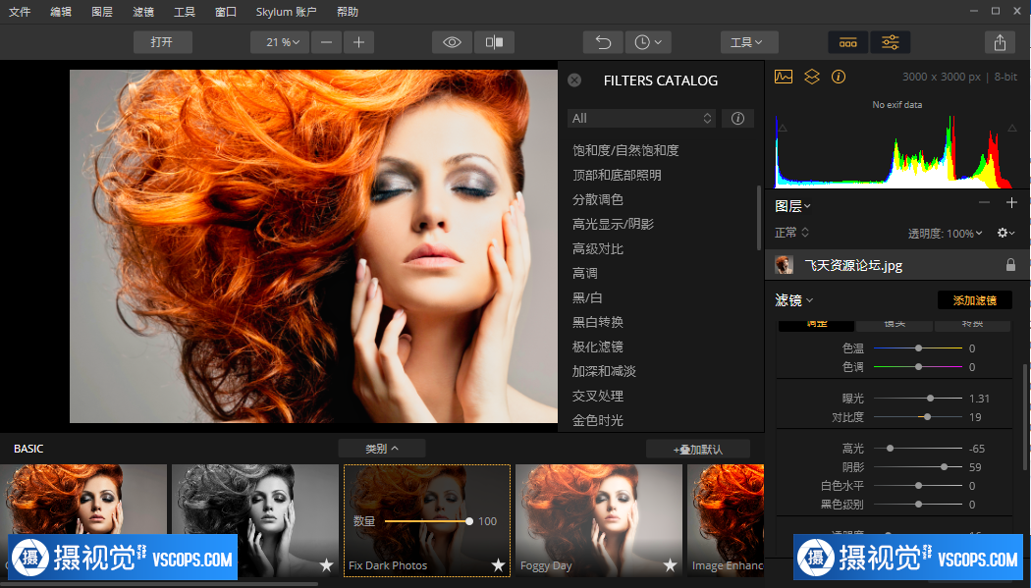Viewport: 1031px width, 588px height.
Task: Click left histogram clipping triangle
Action: pos(783,129)
